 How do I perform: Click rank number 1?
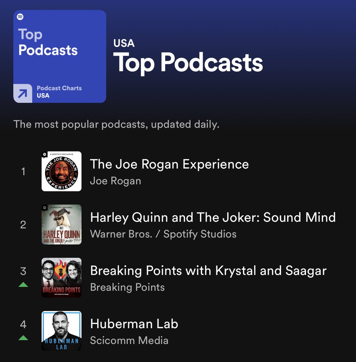pos(23,171)
